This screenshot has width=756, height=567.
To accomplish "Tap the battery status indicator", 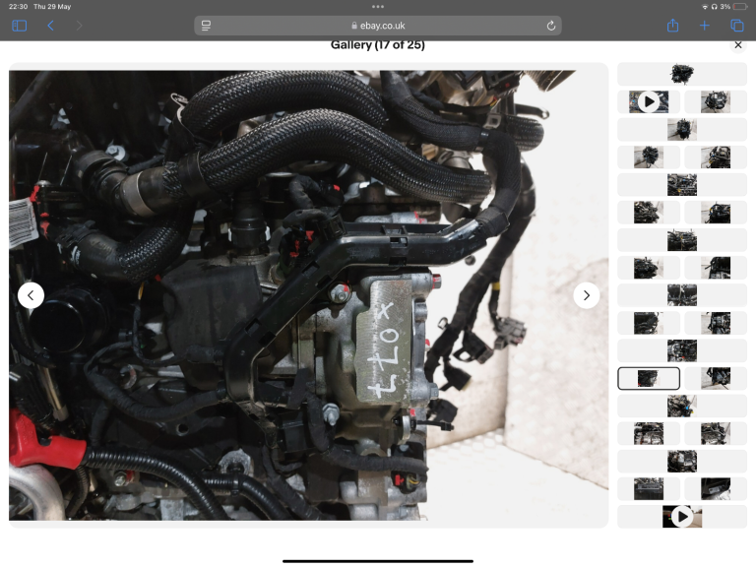I will [x=738, y=6].
